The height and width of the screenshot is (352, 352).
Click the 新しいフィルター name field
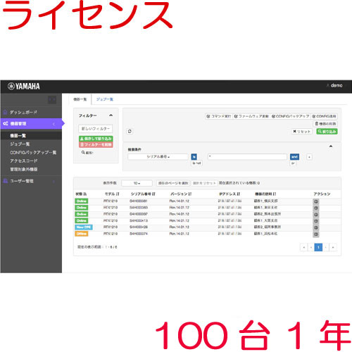[96, 129]
